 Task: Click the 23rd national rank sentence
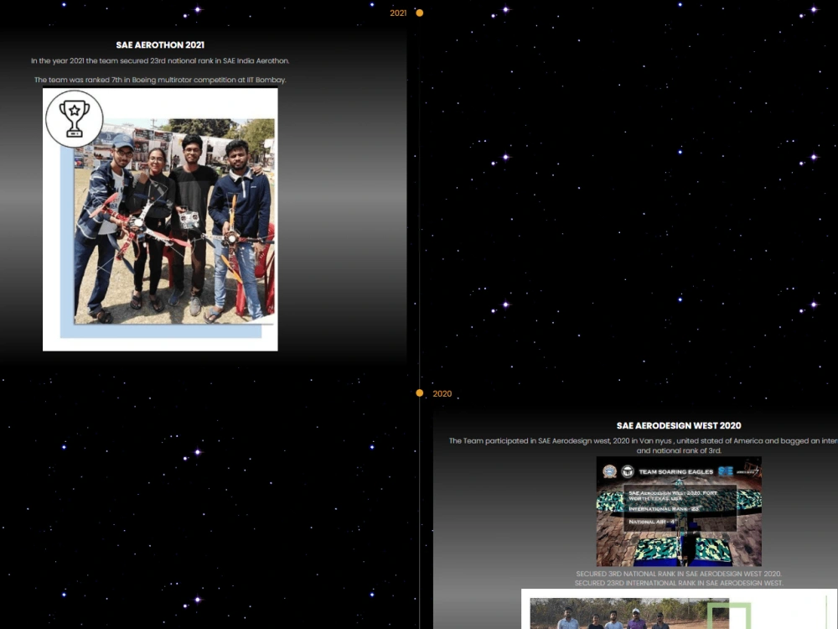pos(160,61)
